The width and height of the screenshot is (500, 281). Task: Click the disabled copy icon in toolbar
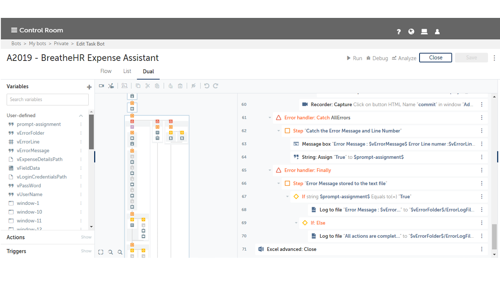[138, 86]
